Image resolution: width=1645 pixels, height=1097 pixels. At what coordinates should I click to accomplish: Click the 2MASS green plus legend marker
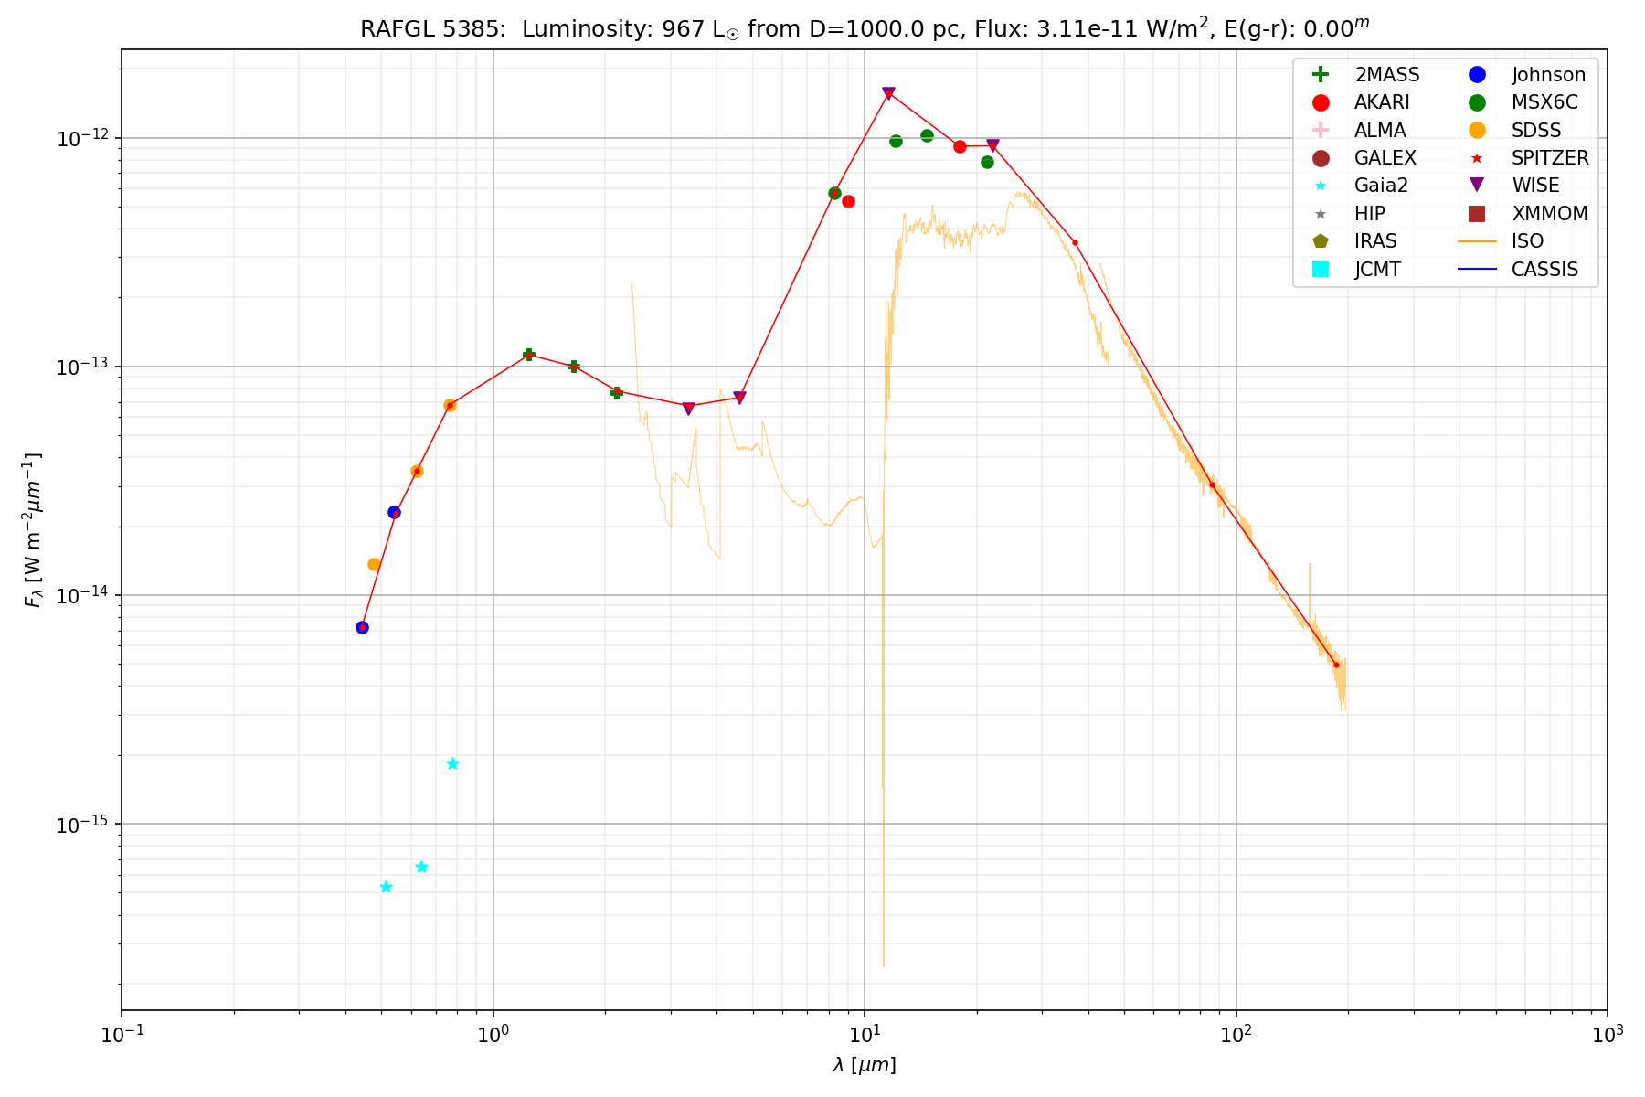[1320, 75]
